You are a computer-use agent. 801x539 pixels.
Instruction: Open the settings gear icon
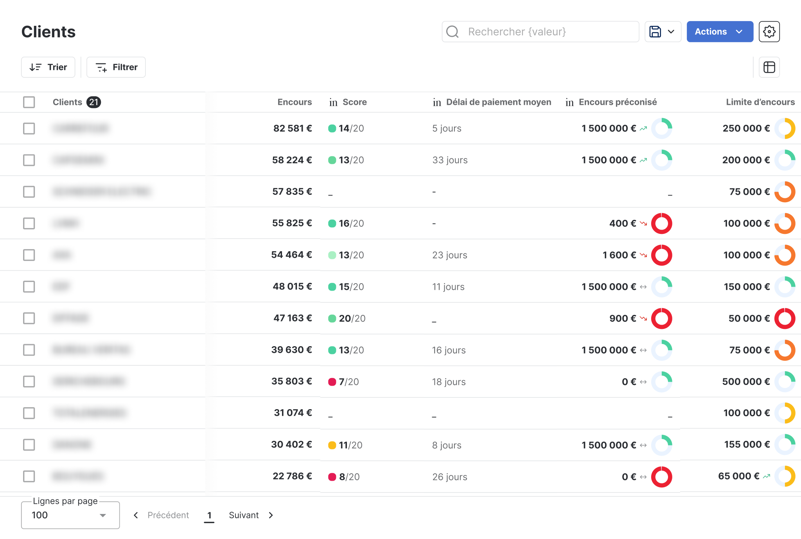coord(769,32)
